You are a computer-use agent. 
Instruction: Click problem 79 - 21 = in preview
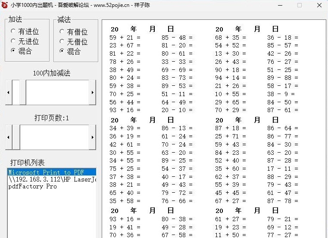pos(283,219)
